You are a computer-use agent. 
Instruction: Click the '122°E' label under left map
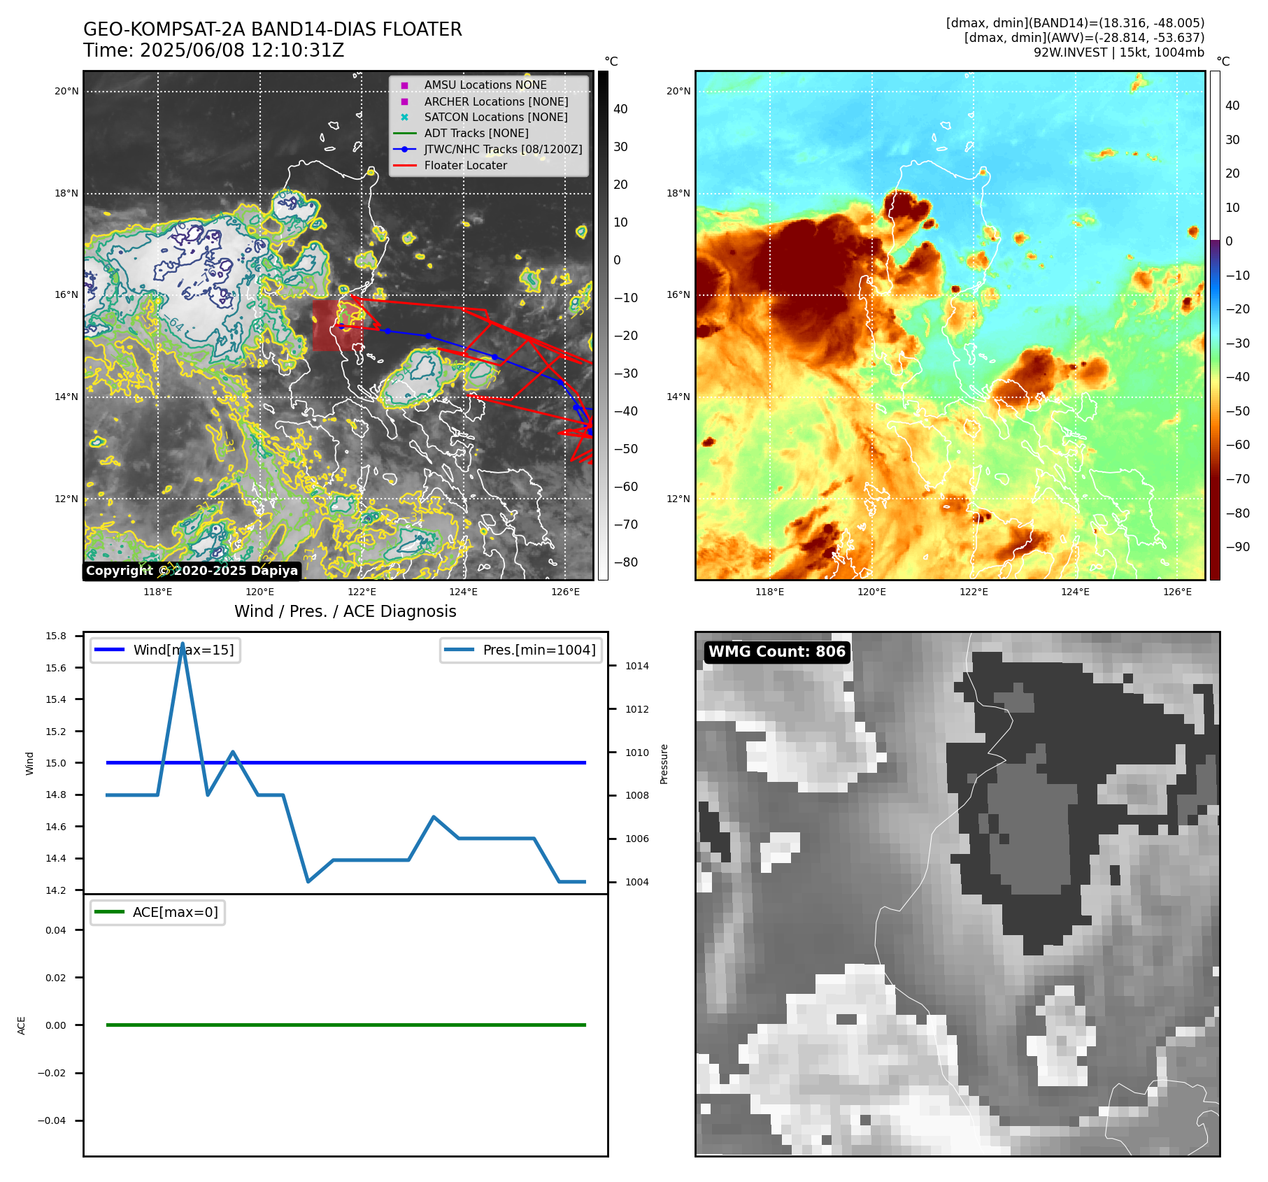click(x=362, y=592)
